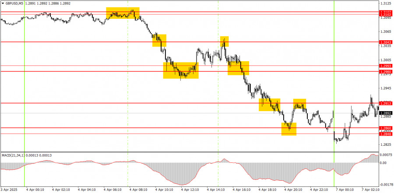Click the 0.00075 MACD scale value
Viewport: 394px width, 193px height.
[x=387, y=155]
